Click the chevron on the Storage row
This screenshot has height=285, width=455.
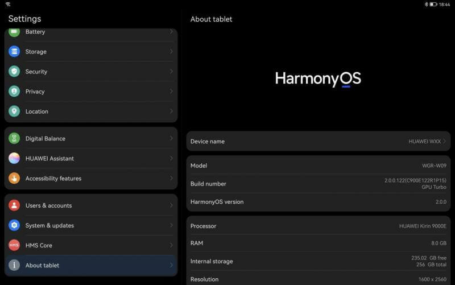[171, 52]
